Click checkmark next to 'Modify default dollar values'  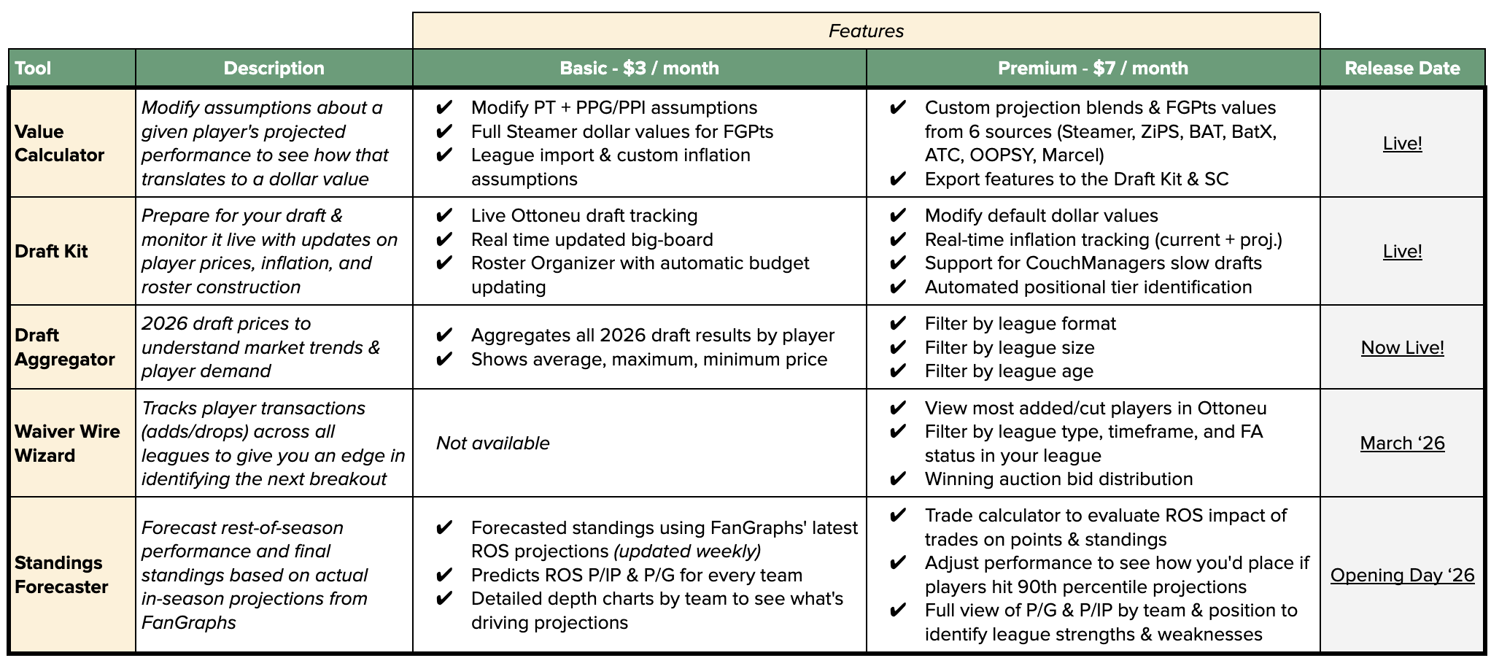(x=897, y=216)
